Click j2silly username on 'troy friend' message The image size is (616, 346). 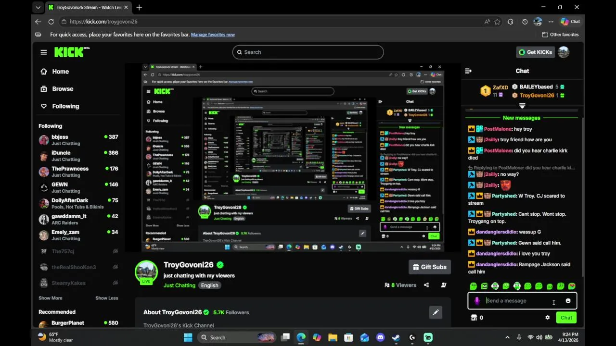[491, 140]
